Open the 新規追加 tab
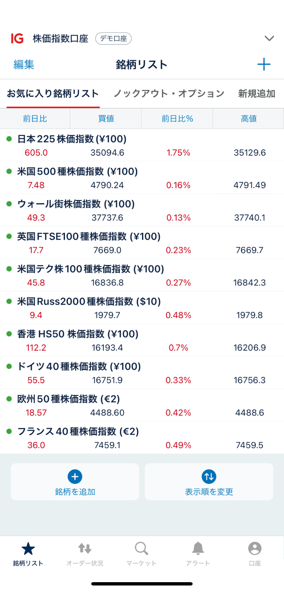This screenshot has height=601, width=284. point(257,94)
